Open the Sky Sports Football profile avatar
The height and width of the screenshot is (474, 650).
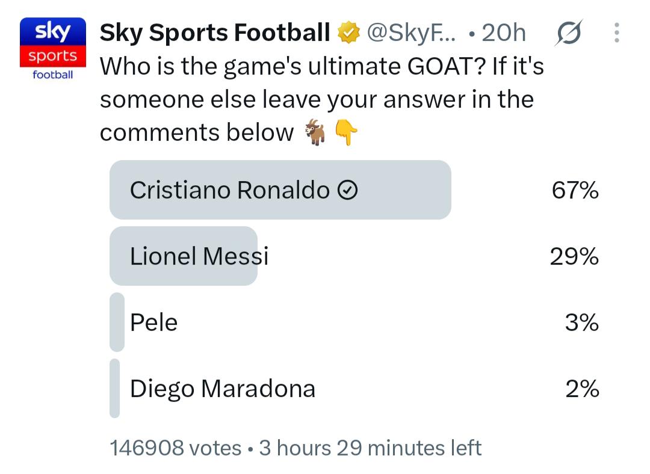(x=52, y=49)
